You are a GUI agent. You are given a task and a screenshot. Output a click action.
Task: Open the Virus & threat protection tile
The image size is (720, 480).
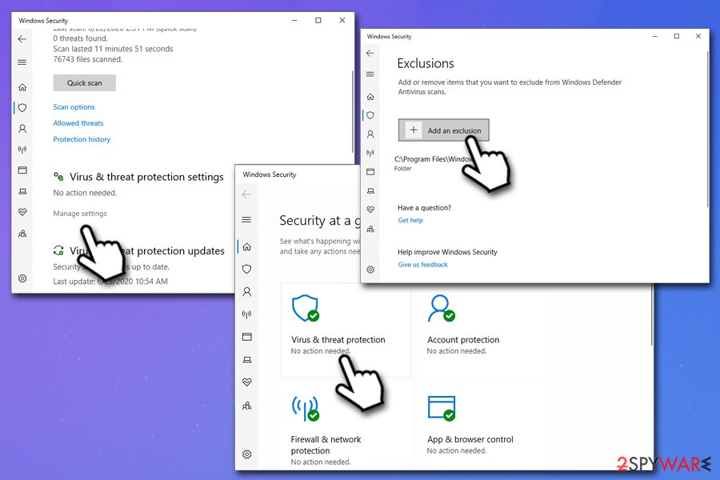click(x=346, y=330)
